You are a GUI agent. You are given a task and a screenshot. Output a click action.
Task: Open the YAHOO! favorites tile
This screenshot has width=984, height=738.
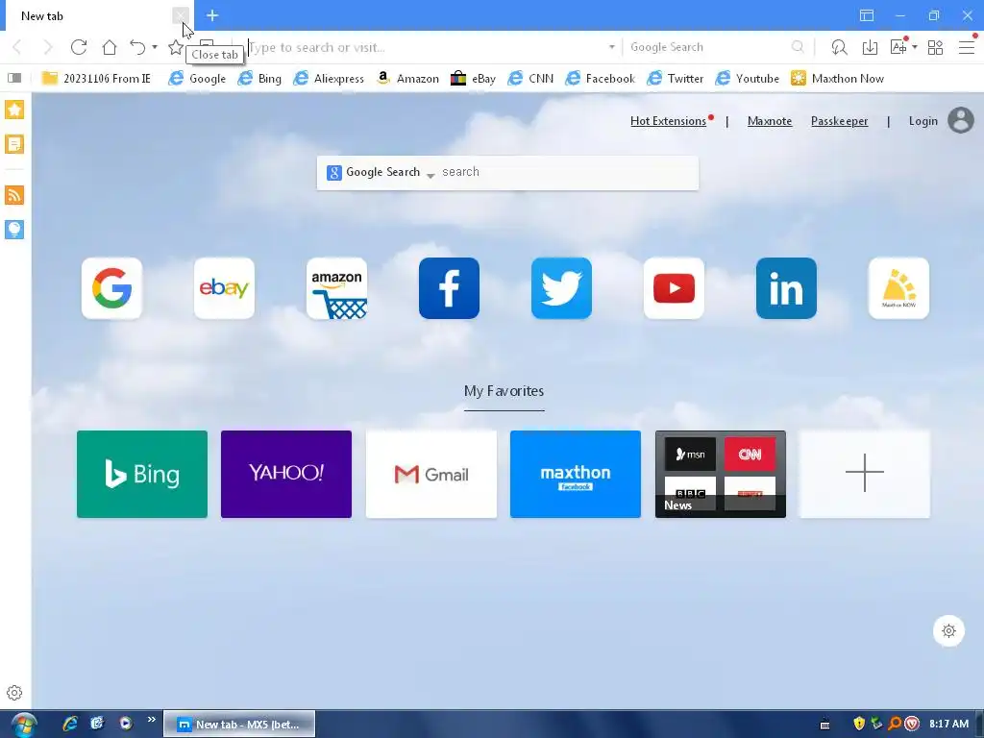[x=286, y=474]
